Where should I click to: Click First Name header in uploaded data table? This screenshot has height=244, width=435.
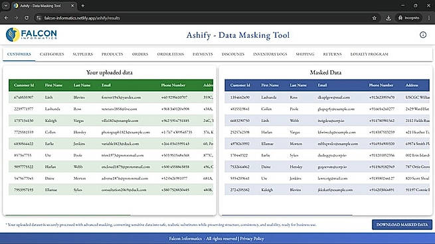(54, 86)
